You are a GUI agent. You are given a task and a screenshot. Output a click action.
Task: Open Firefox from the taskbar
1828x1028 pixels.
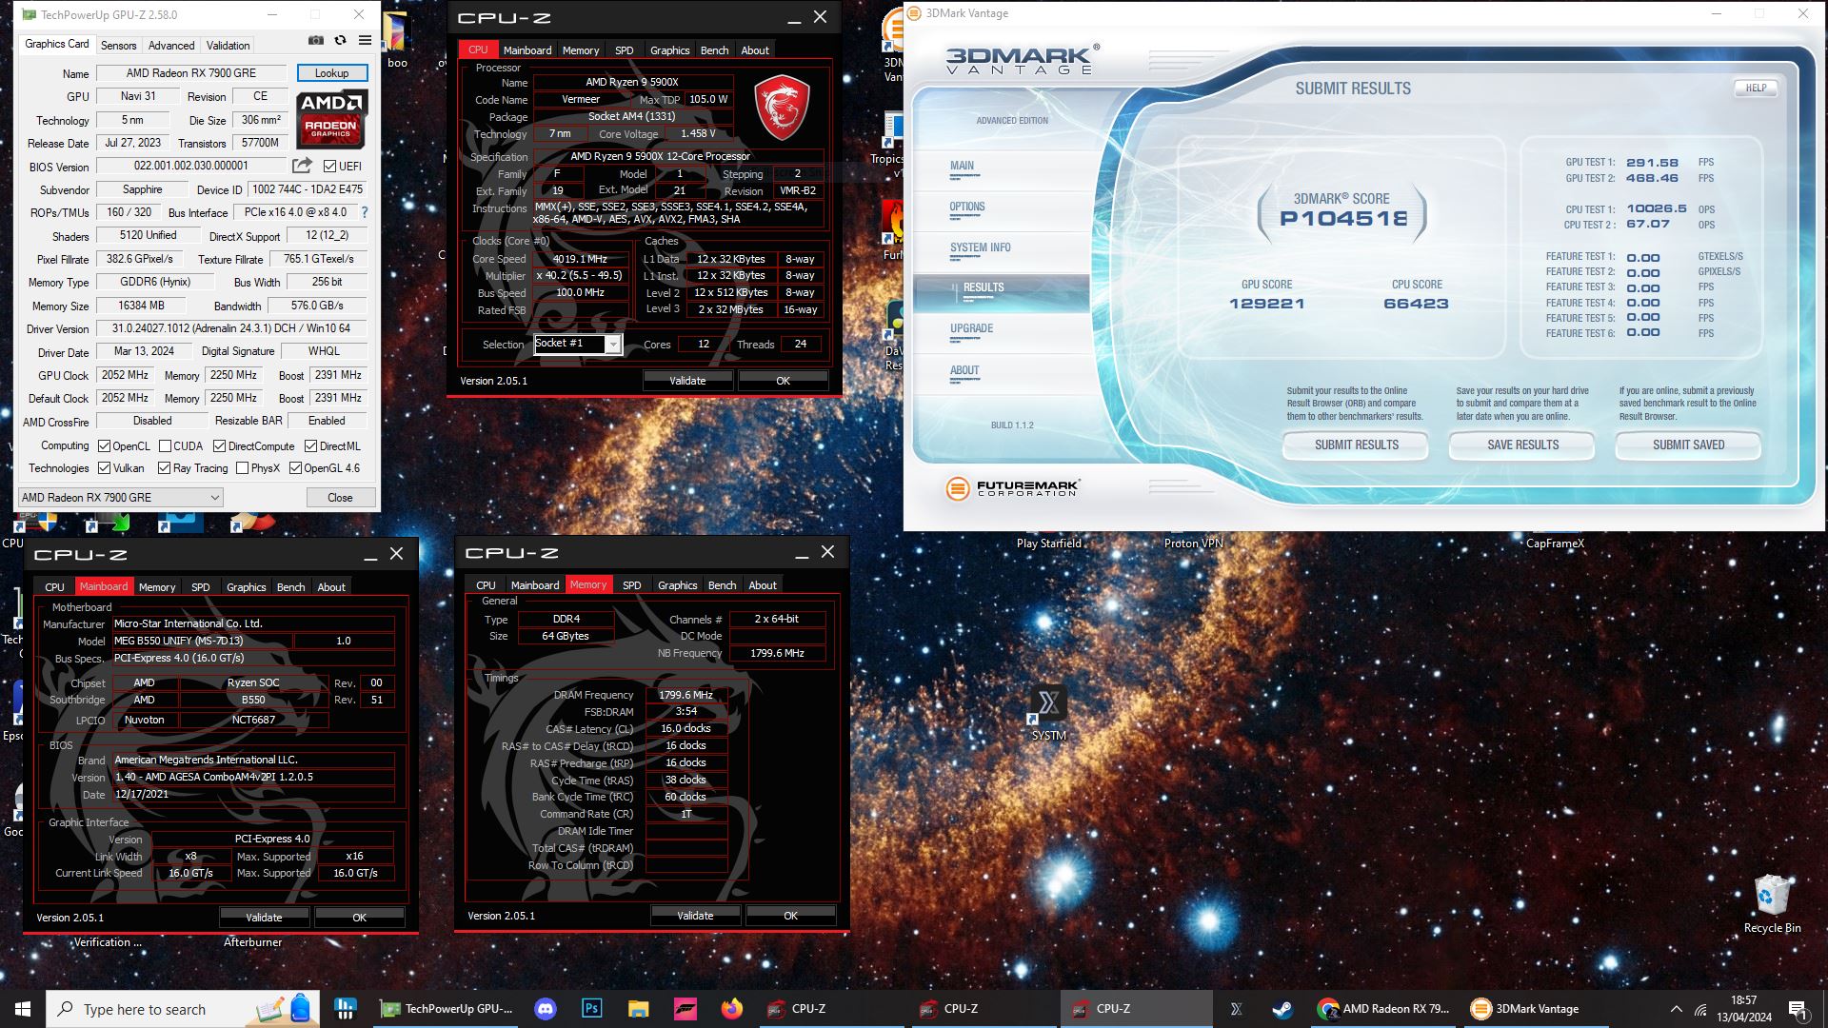(731, 1009)
